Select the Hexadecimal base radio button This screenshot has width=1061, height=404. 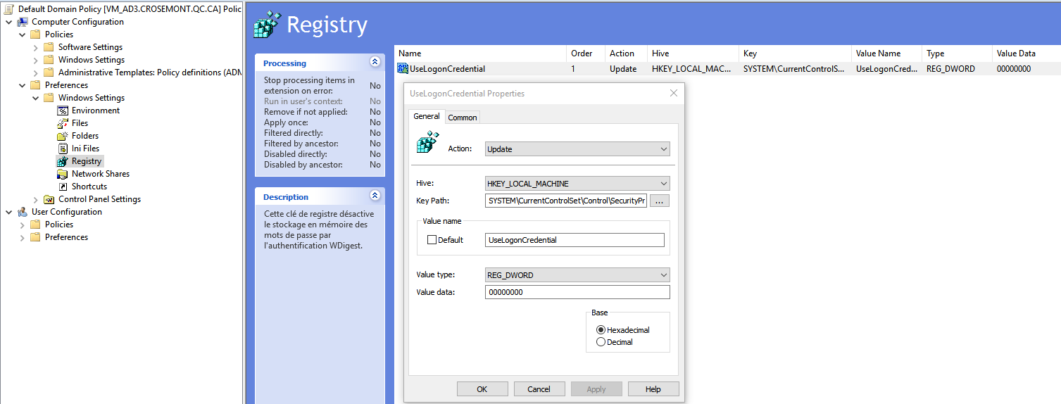601,330
